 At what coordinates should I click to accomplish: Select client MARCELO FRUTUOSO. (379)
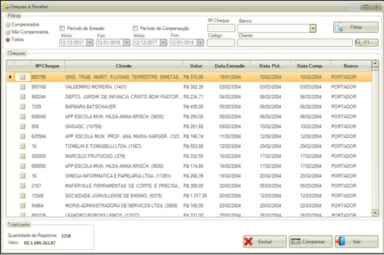click(95, 156)
